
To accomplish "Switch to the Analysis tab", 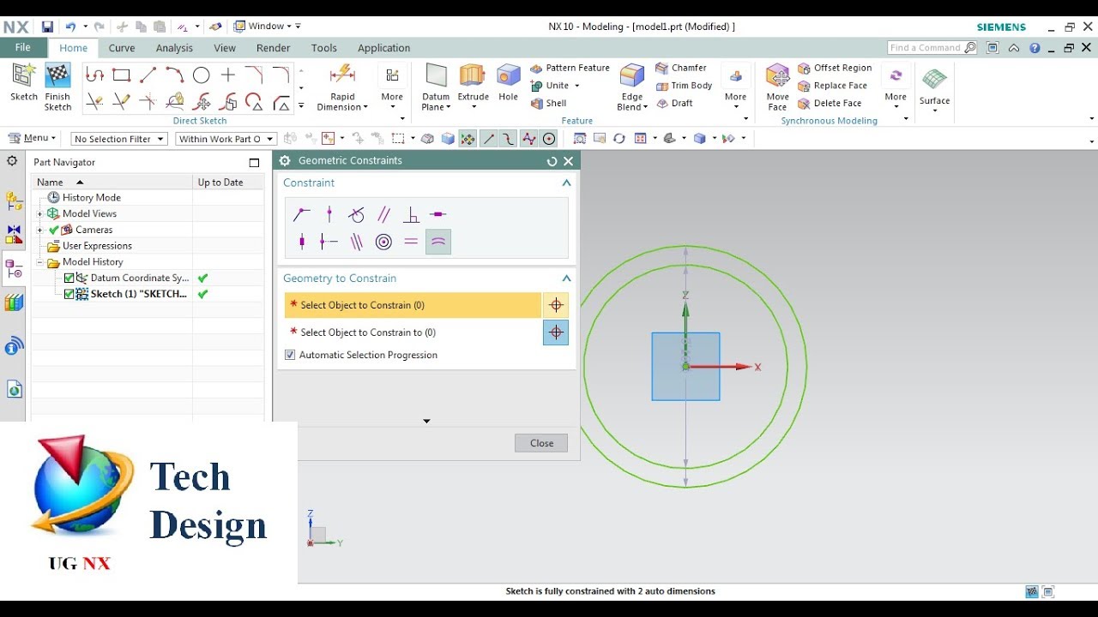I will [x=174, y=48].
